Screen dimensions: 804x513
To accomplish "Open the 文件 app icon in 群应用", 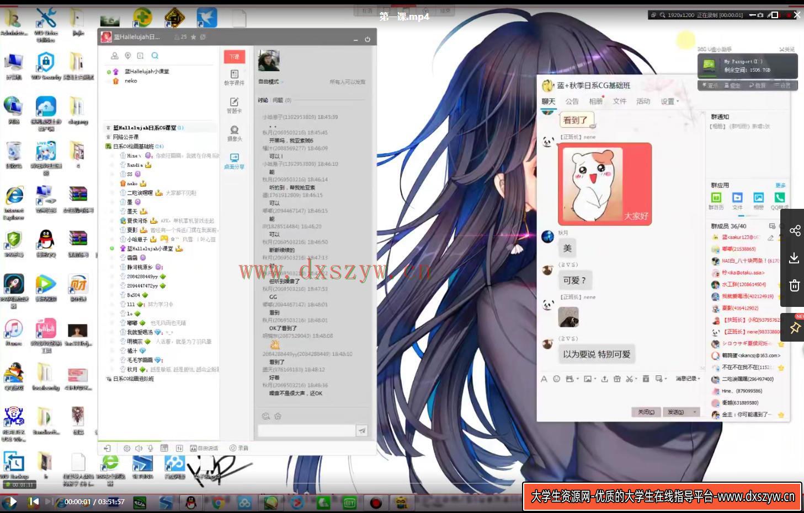I will tap(737, 201).
